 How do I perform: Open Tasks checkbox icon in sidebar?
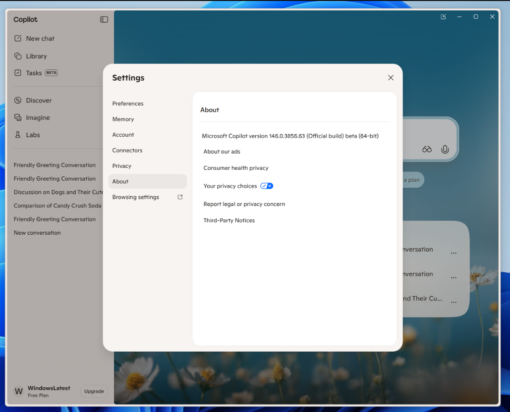coord(18,73)
